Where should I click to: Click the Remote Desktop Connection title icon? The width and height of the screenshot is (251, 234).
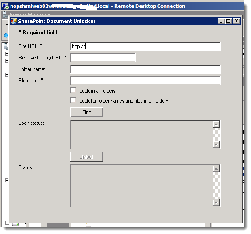click(5, 6)
